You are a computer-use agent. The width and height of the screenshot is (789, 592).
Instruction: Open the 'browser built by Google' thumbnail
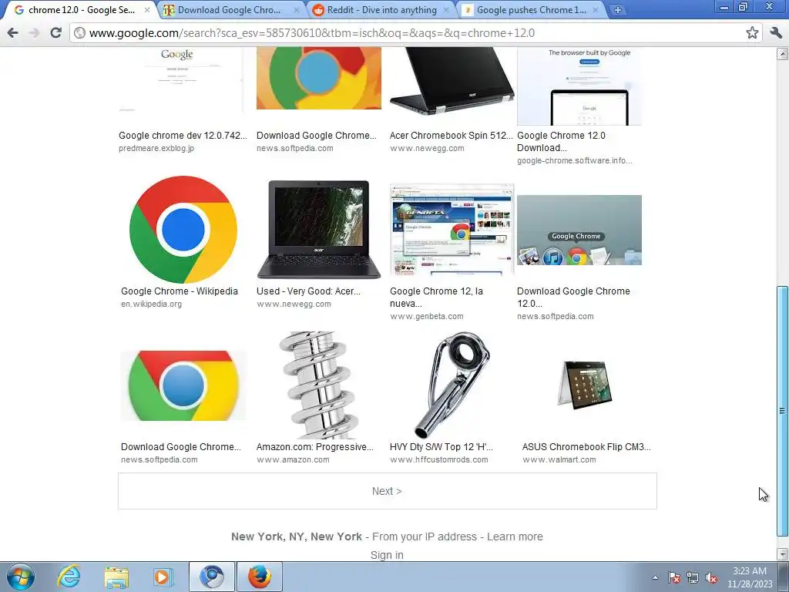coord(579,86)
